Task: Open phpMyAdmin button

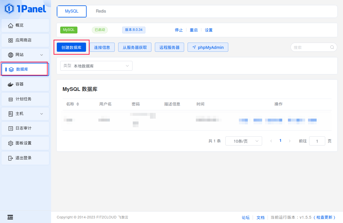Action: click(208, 47)
